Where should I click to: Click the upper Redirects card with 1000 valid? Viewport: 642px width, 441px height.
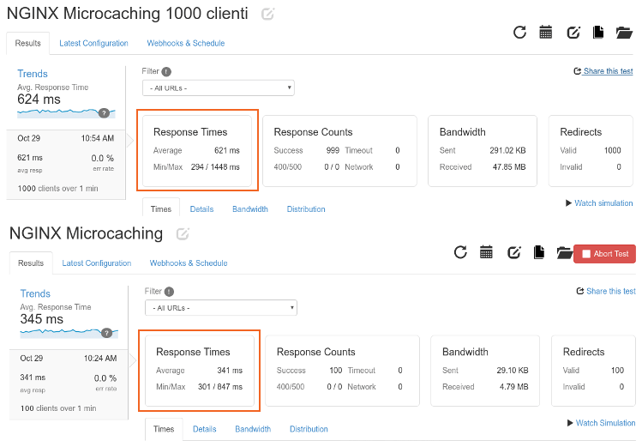pyautogui.click(x=591, y=151)
